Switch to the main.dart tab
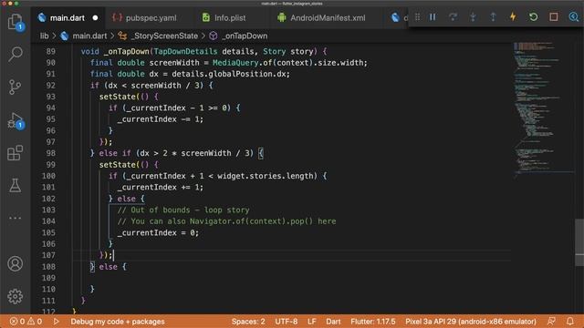584x328 pixels. pos(67,18)
